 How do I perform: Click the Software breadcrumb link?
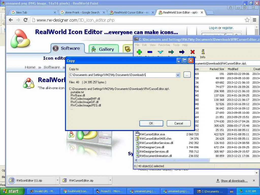pyautogui.click(x=52, y=67)
